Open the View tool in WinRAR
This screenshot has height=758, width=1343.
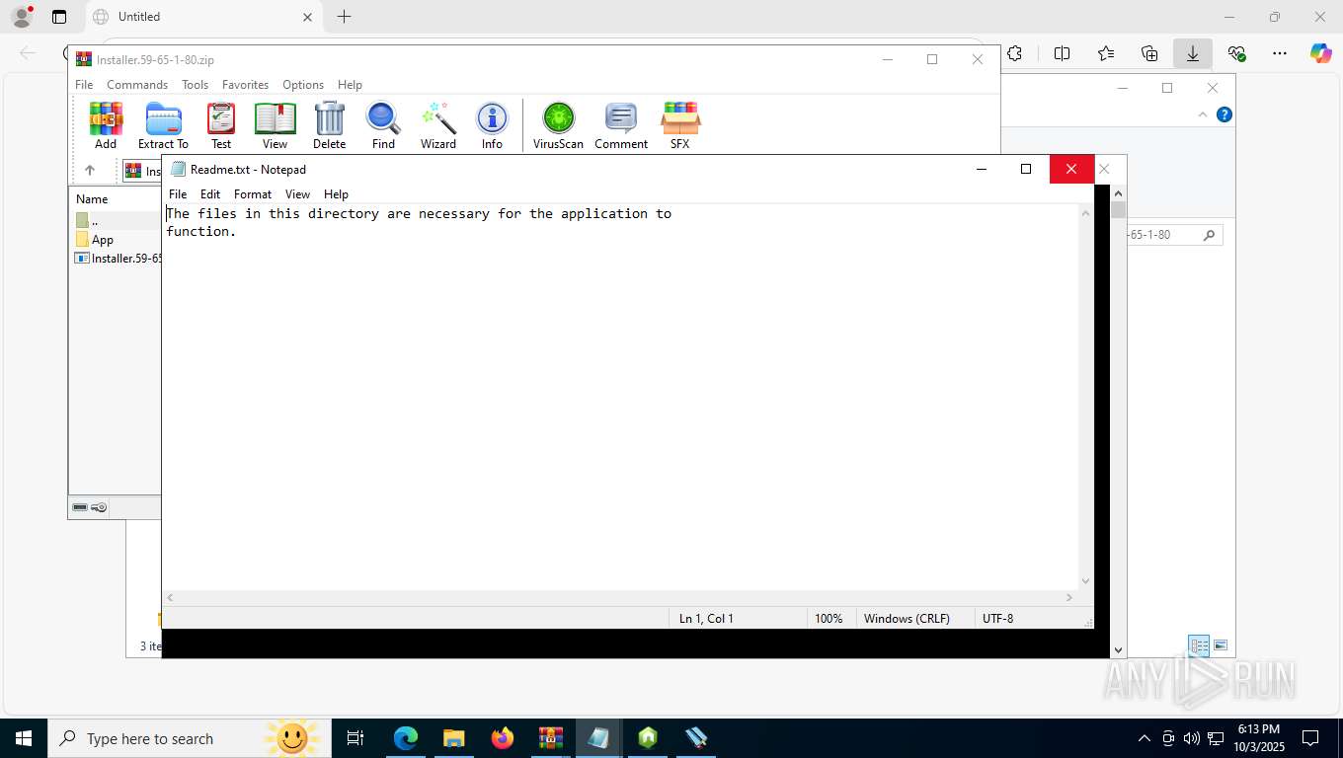(275, 125)
